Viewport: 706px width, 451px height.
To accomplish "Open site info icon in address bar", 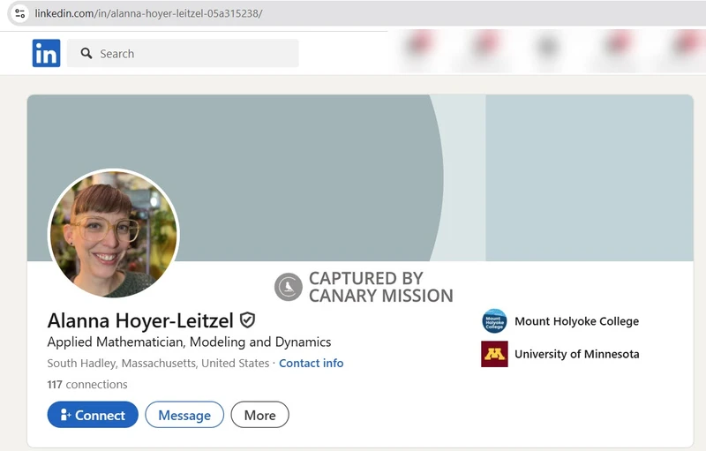I will pyautogui.click(x=20, y=13).
